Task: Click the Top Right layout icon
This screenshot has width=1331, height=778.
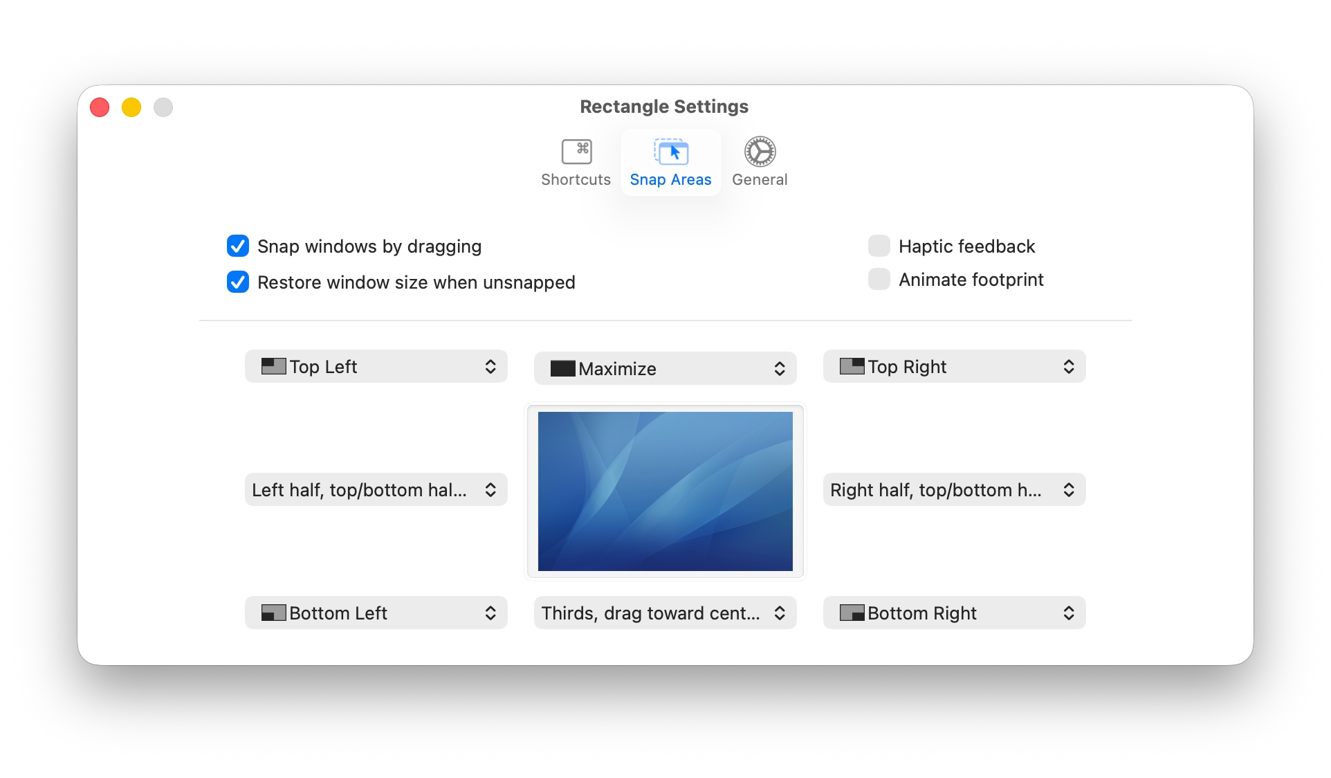Action: [851, 366]
